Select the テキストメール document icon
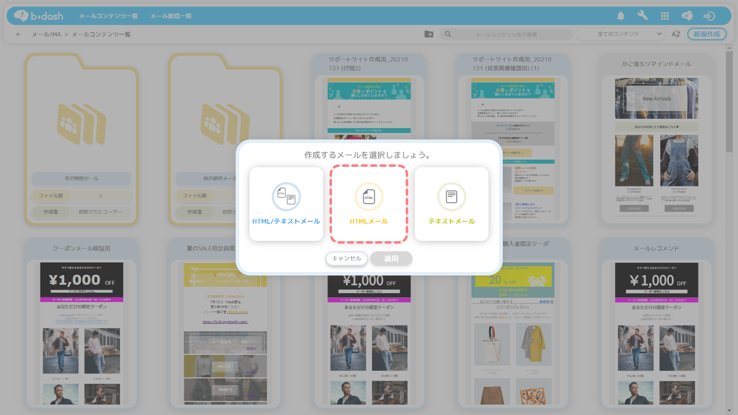This screenshot has height=415, width=738. click(451, 196)
